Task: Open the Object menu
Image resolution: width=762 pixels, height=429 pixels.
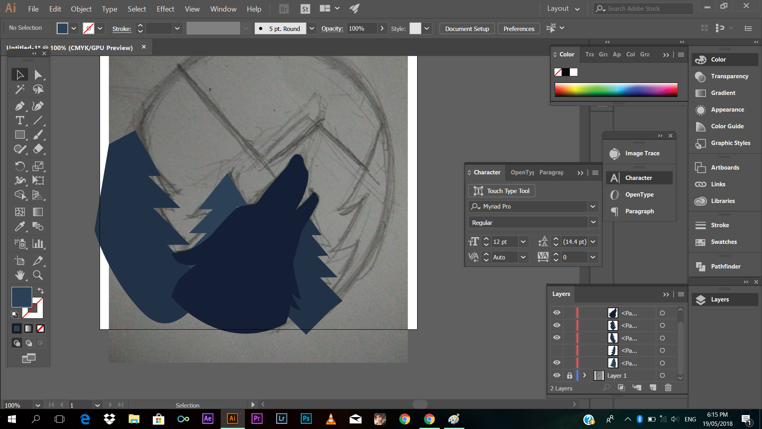Action: click(81, 9)
